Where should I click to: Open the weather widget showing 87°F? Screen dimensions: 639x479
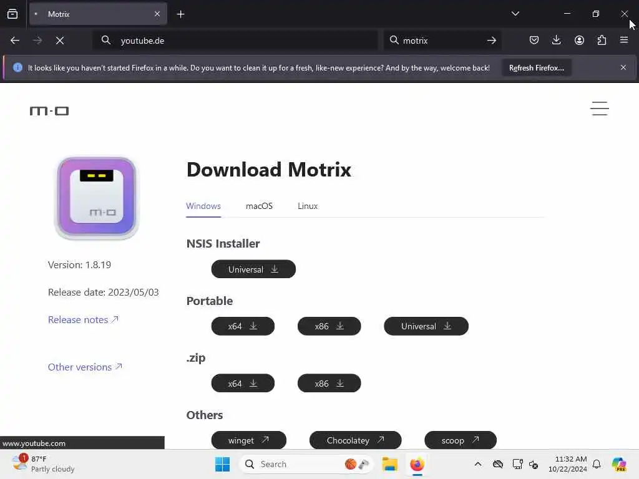click(x=43, y=464)
